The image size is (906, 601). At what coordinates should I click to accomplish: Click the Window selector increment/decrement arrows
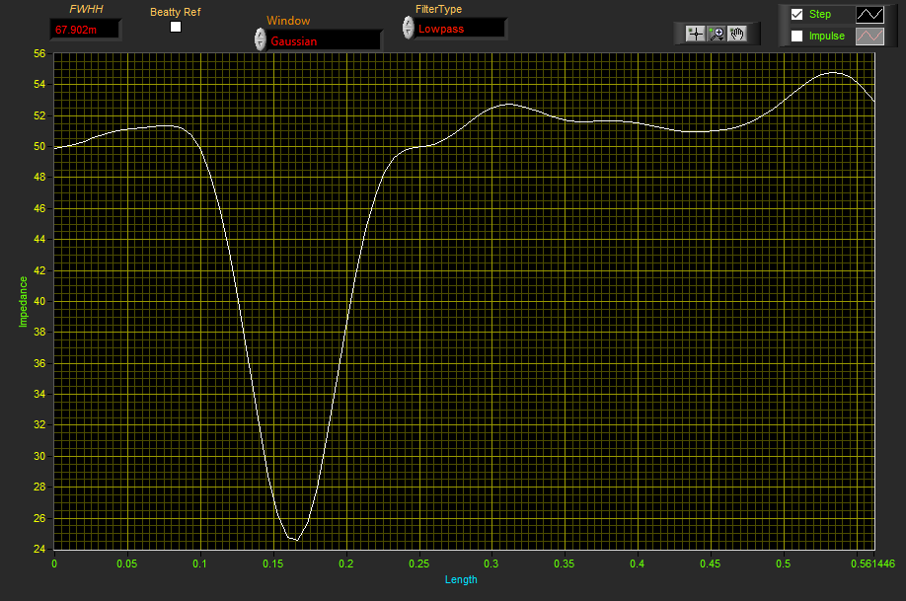[x=260, y=39]
